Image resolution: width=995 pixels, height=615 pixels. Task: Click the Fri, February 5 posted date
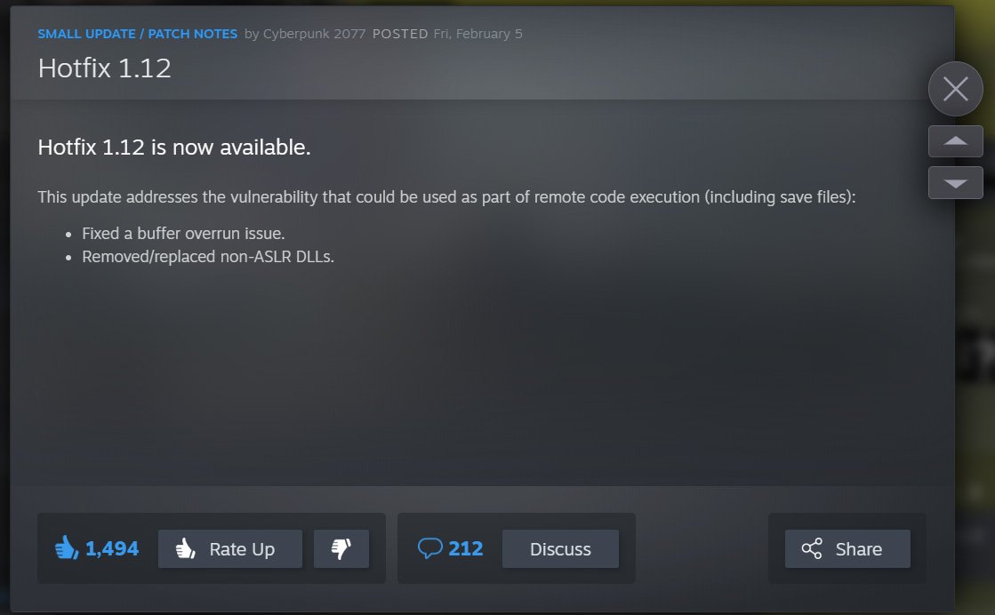point(477,34)
